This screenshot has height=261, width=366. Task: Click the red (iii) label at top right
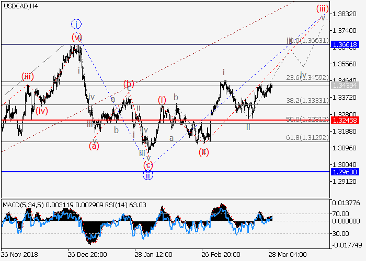(322, 9)
